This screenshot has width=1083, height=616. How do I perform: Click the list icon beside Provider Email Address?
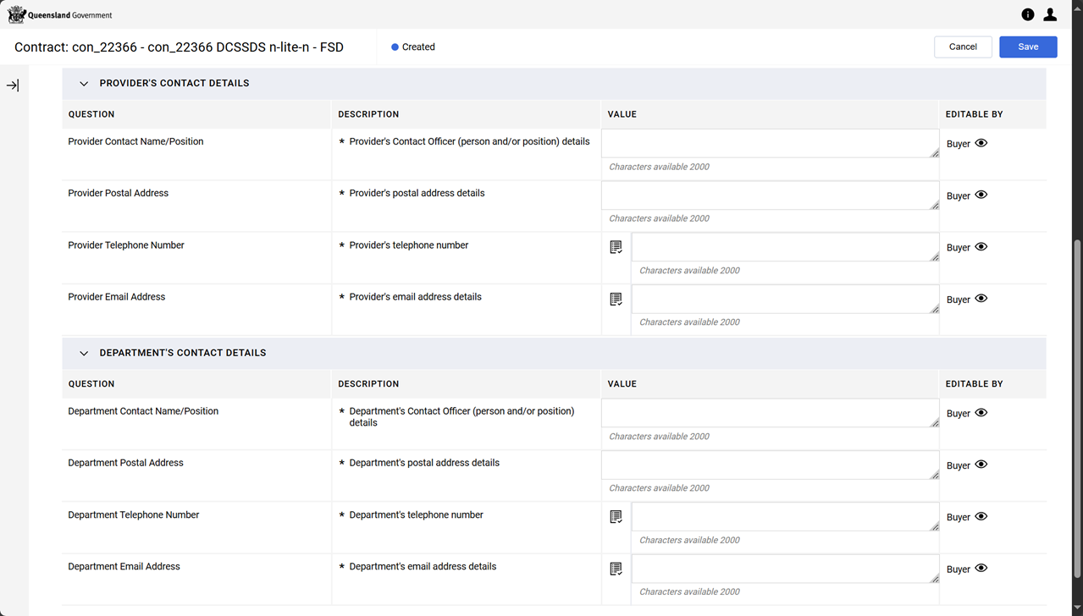tap(616, 299)
